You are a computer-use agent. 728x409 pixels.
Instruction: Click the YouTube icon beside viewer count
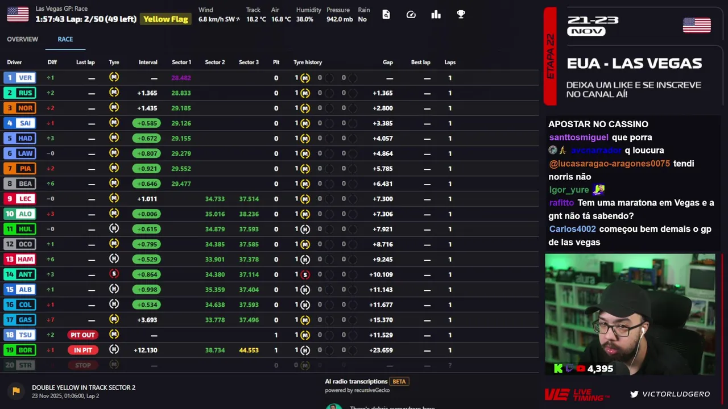click(580, 369)
